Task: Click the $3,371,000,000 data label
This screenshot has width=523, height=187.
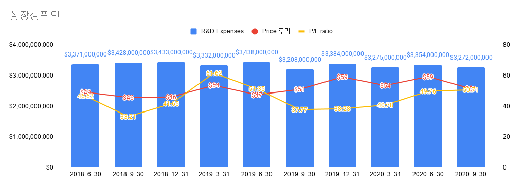Action: (85, 54)
